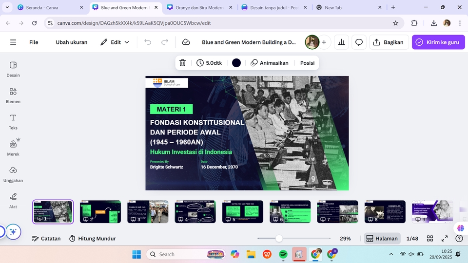Check cloud save status icon
This screenshot has height=263, width=468.
[x=186, y=42]
